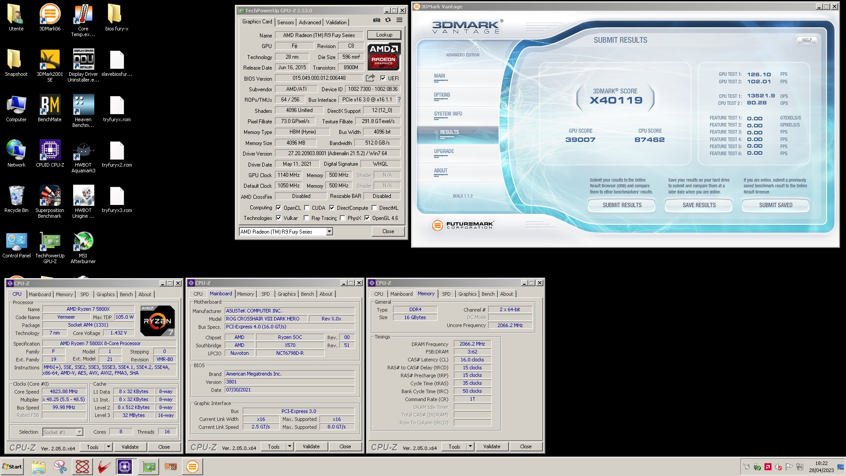Click Snipping Tool taskbar icon

click(x=60, y=467)
